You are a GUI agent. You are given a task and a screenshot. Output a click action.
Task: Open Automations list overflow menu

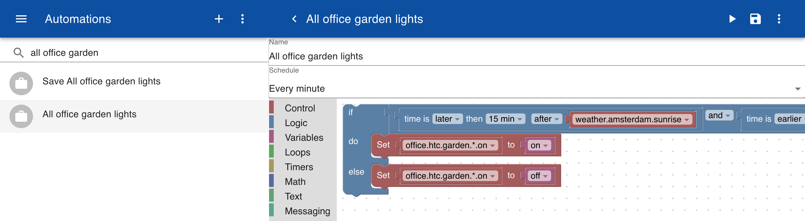coord(242,19)
